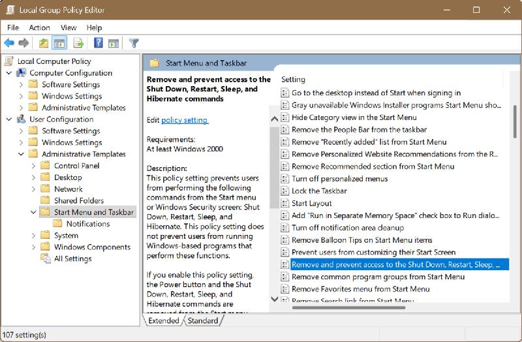Expand Windows Settings under Computer Configuration

[x=21, y=96]
